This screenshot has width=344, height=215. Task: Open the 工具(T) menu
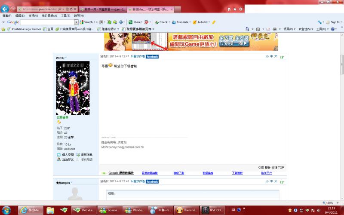click(x=65, y=16)
